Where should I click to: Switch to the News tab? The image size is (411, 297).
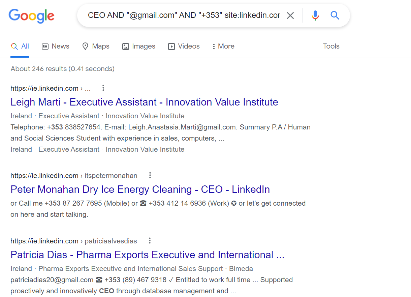(x=56, y=47)
